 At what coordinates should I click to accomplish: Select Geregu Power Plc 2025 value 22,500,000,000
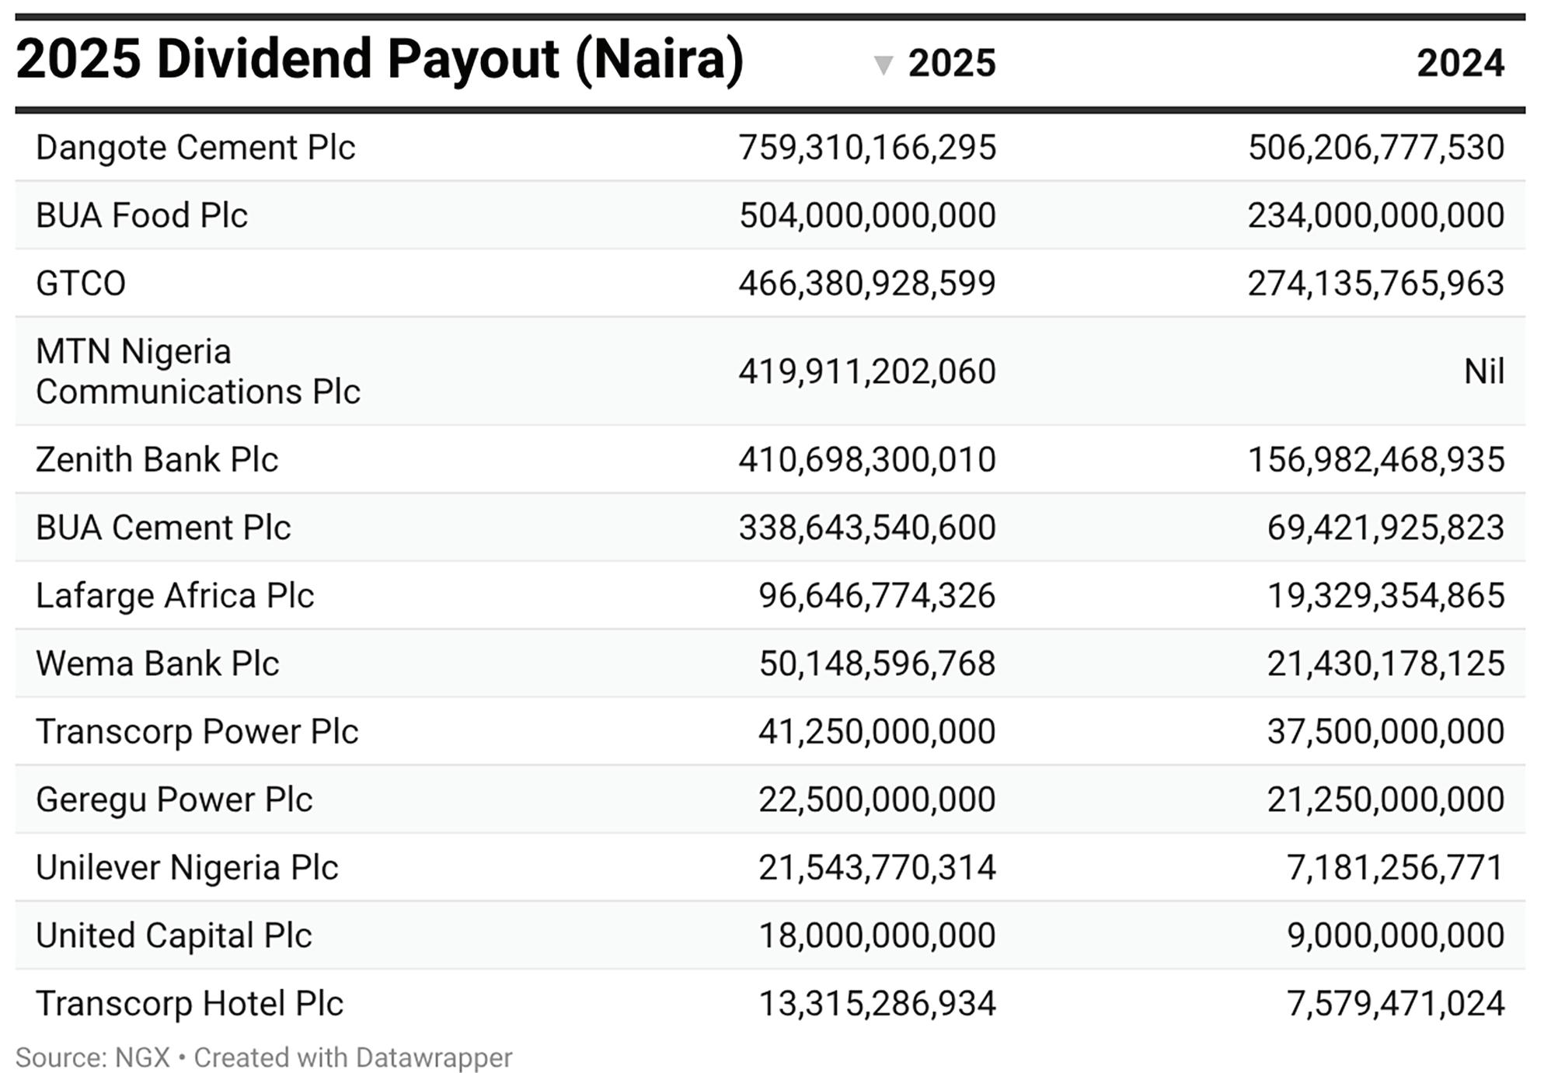point(877,800)
